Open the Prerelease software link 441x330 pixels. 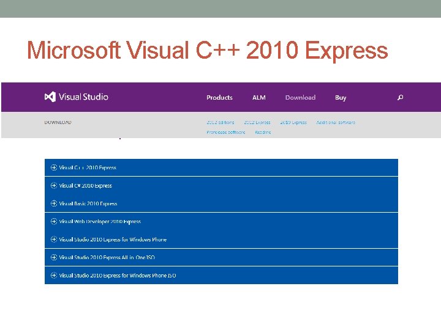tap(226, 132)
